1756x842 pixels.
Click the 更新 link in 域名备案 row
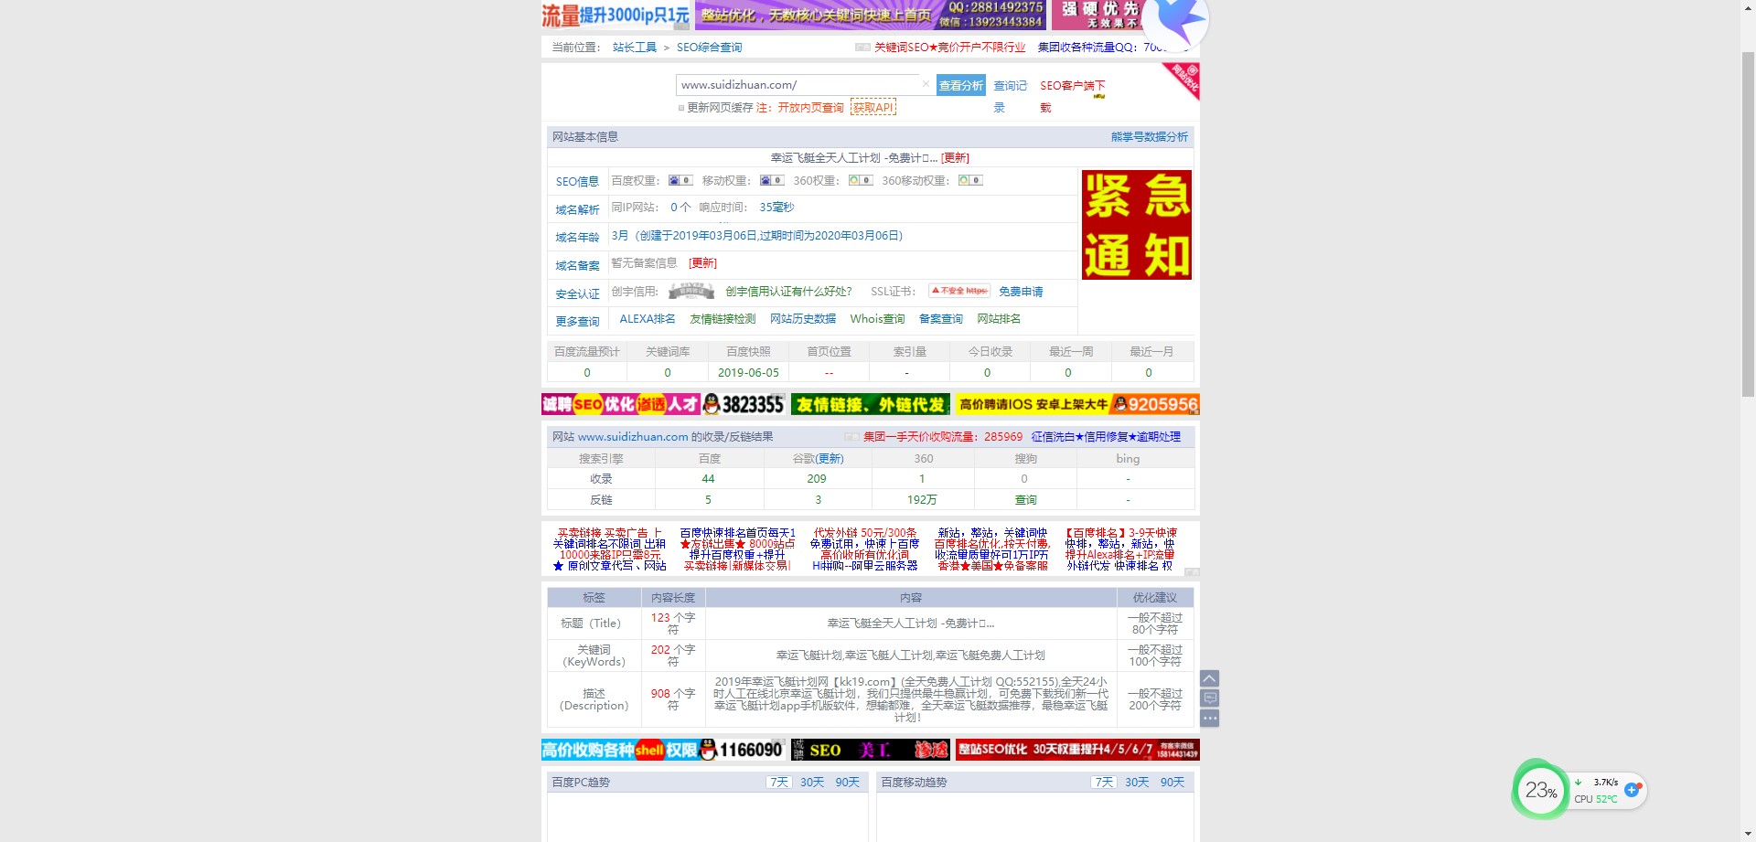coord(703,262)
